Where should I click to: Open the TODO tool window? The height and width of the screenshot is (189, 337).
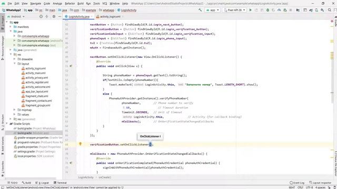(x=12, y=183)
